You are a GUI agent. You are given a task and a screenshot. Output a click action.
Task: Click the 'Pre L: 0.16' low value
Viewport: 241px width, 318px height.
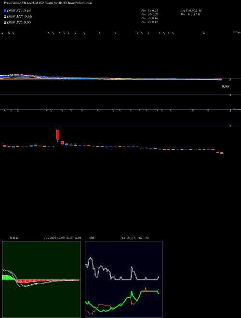[x=150, y=18]
